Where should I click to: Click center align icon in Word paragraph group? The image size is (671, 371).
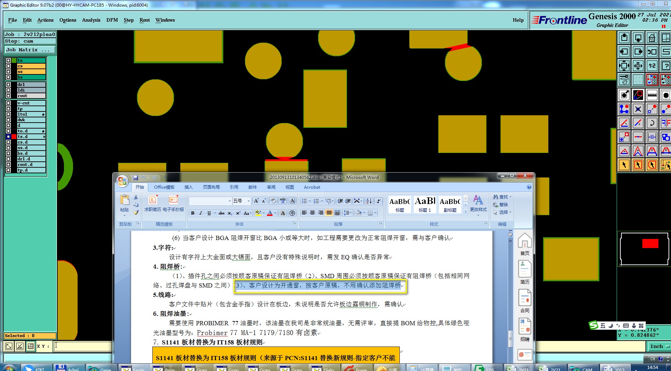(312, 213)
